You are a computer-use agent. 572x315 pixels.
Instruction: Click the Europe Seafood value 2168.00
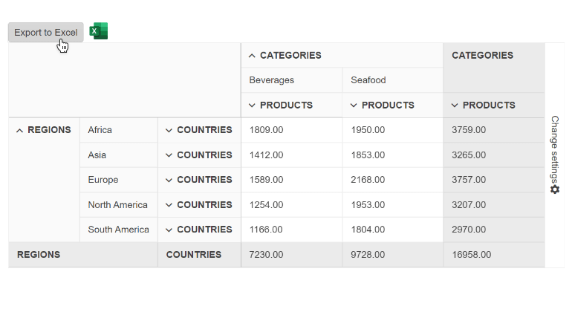tap(368, 180)
